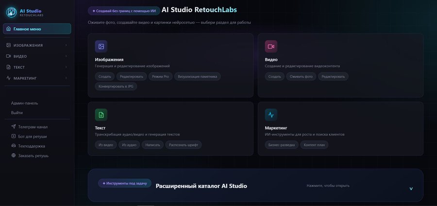Click ИИ-инструменты для роста description text
Image resolution: width=437 pixels, height=206 pixels.
pos(304,134)
